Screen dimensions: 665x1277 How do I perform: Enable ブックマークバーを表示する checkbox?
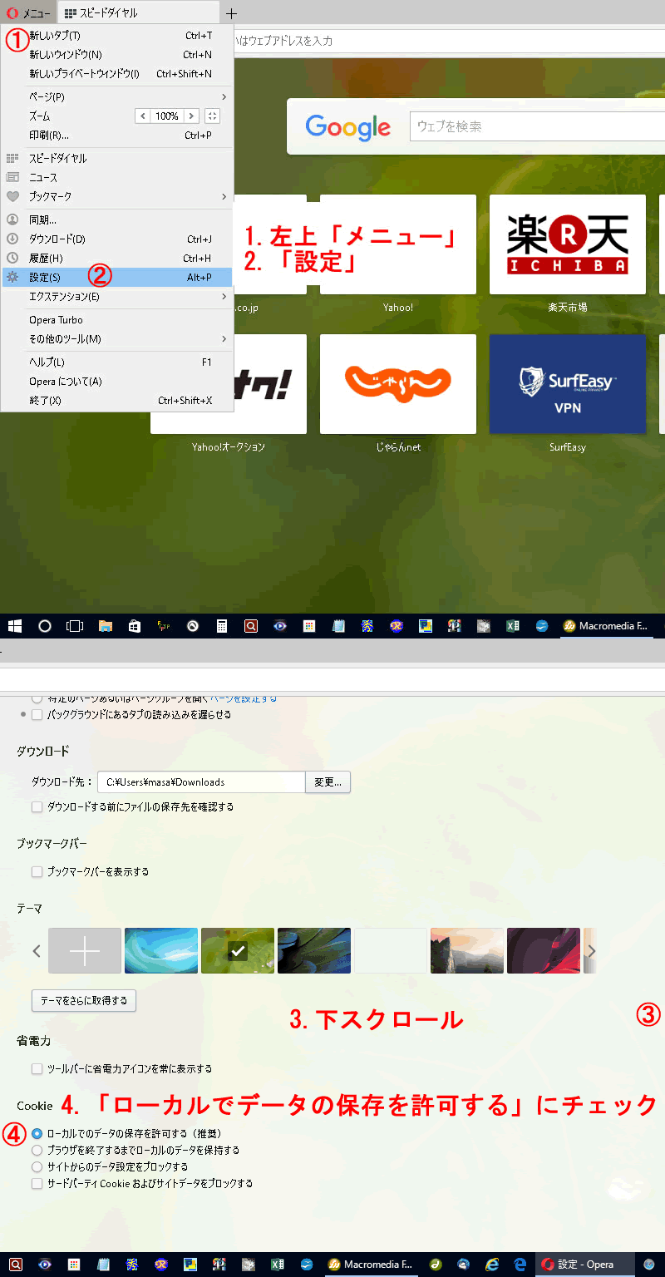[x=37, y=872]
